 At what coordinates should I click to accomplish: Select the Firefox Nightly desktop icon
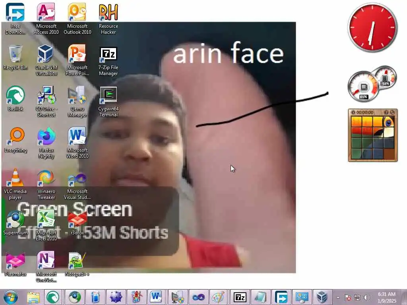(46, 143)
